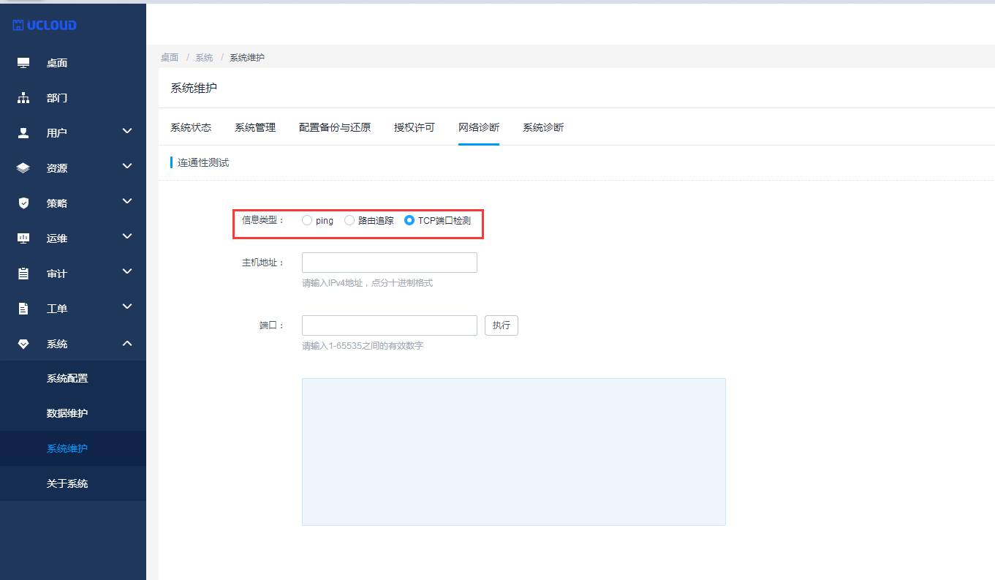Expand the 资源 menu chevron
Image resolution: width=995 pixels, height=580 pixels.
pos(127,167)
